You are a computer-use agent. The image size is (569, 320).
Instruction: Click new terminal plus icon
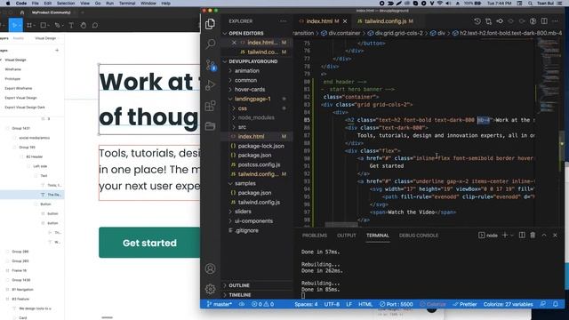tap(505, 235)
